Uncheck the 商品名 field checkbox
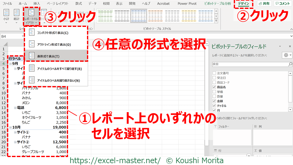This screenshot has width=293, height=165. [214, 87]
